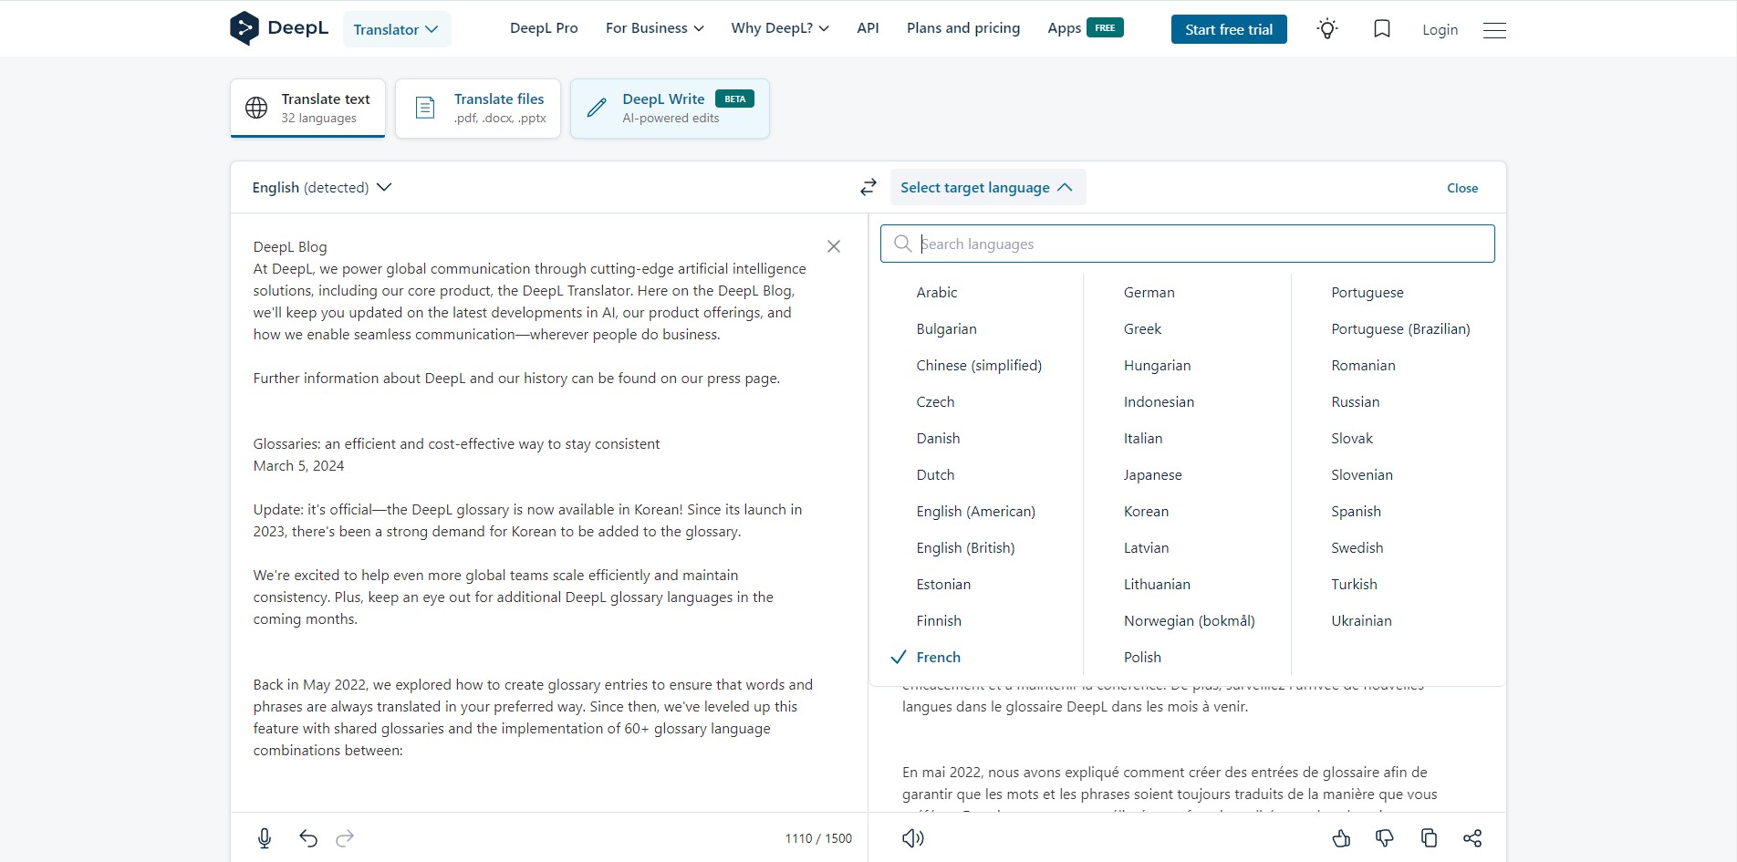This screenshot has width=1737, height=862.
Task: Click the microphone dictation icon
Action: pos(265,838)
